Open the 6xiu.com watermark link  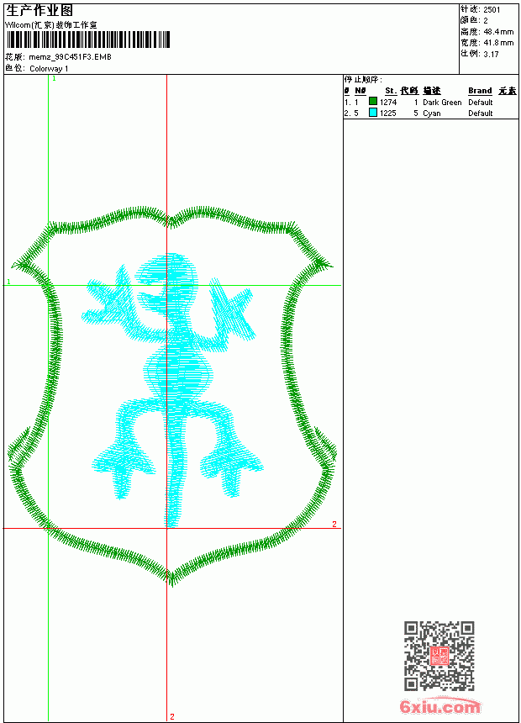[439, 706]
